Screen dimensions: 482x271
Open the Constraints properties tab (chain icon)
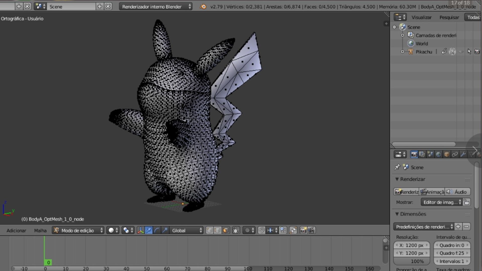pyautogui.click(x=455, y=155)
